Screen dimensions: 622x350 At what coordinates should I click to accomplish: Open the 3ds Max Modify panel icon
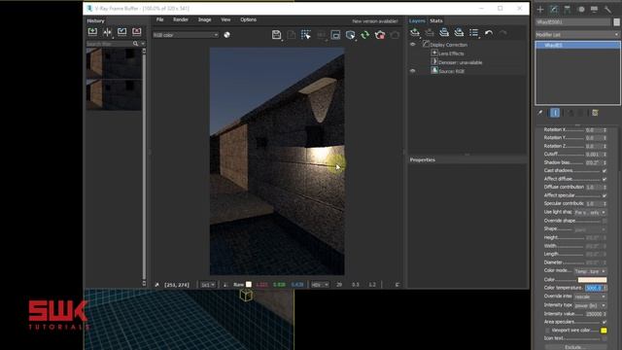[x=554, y=9]
